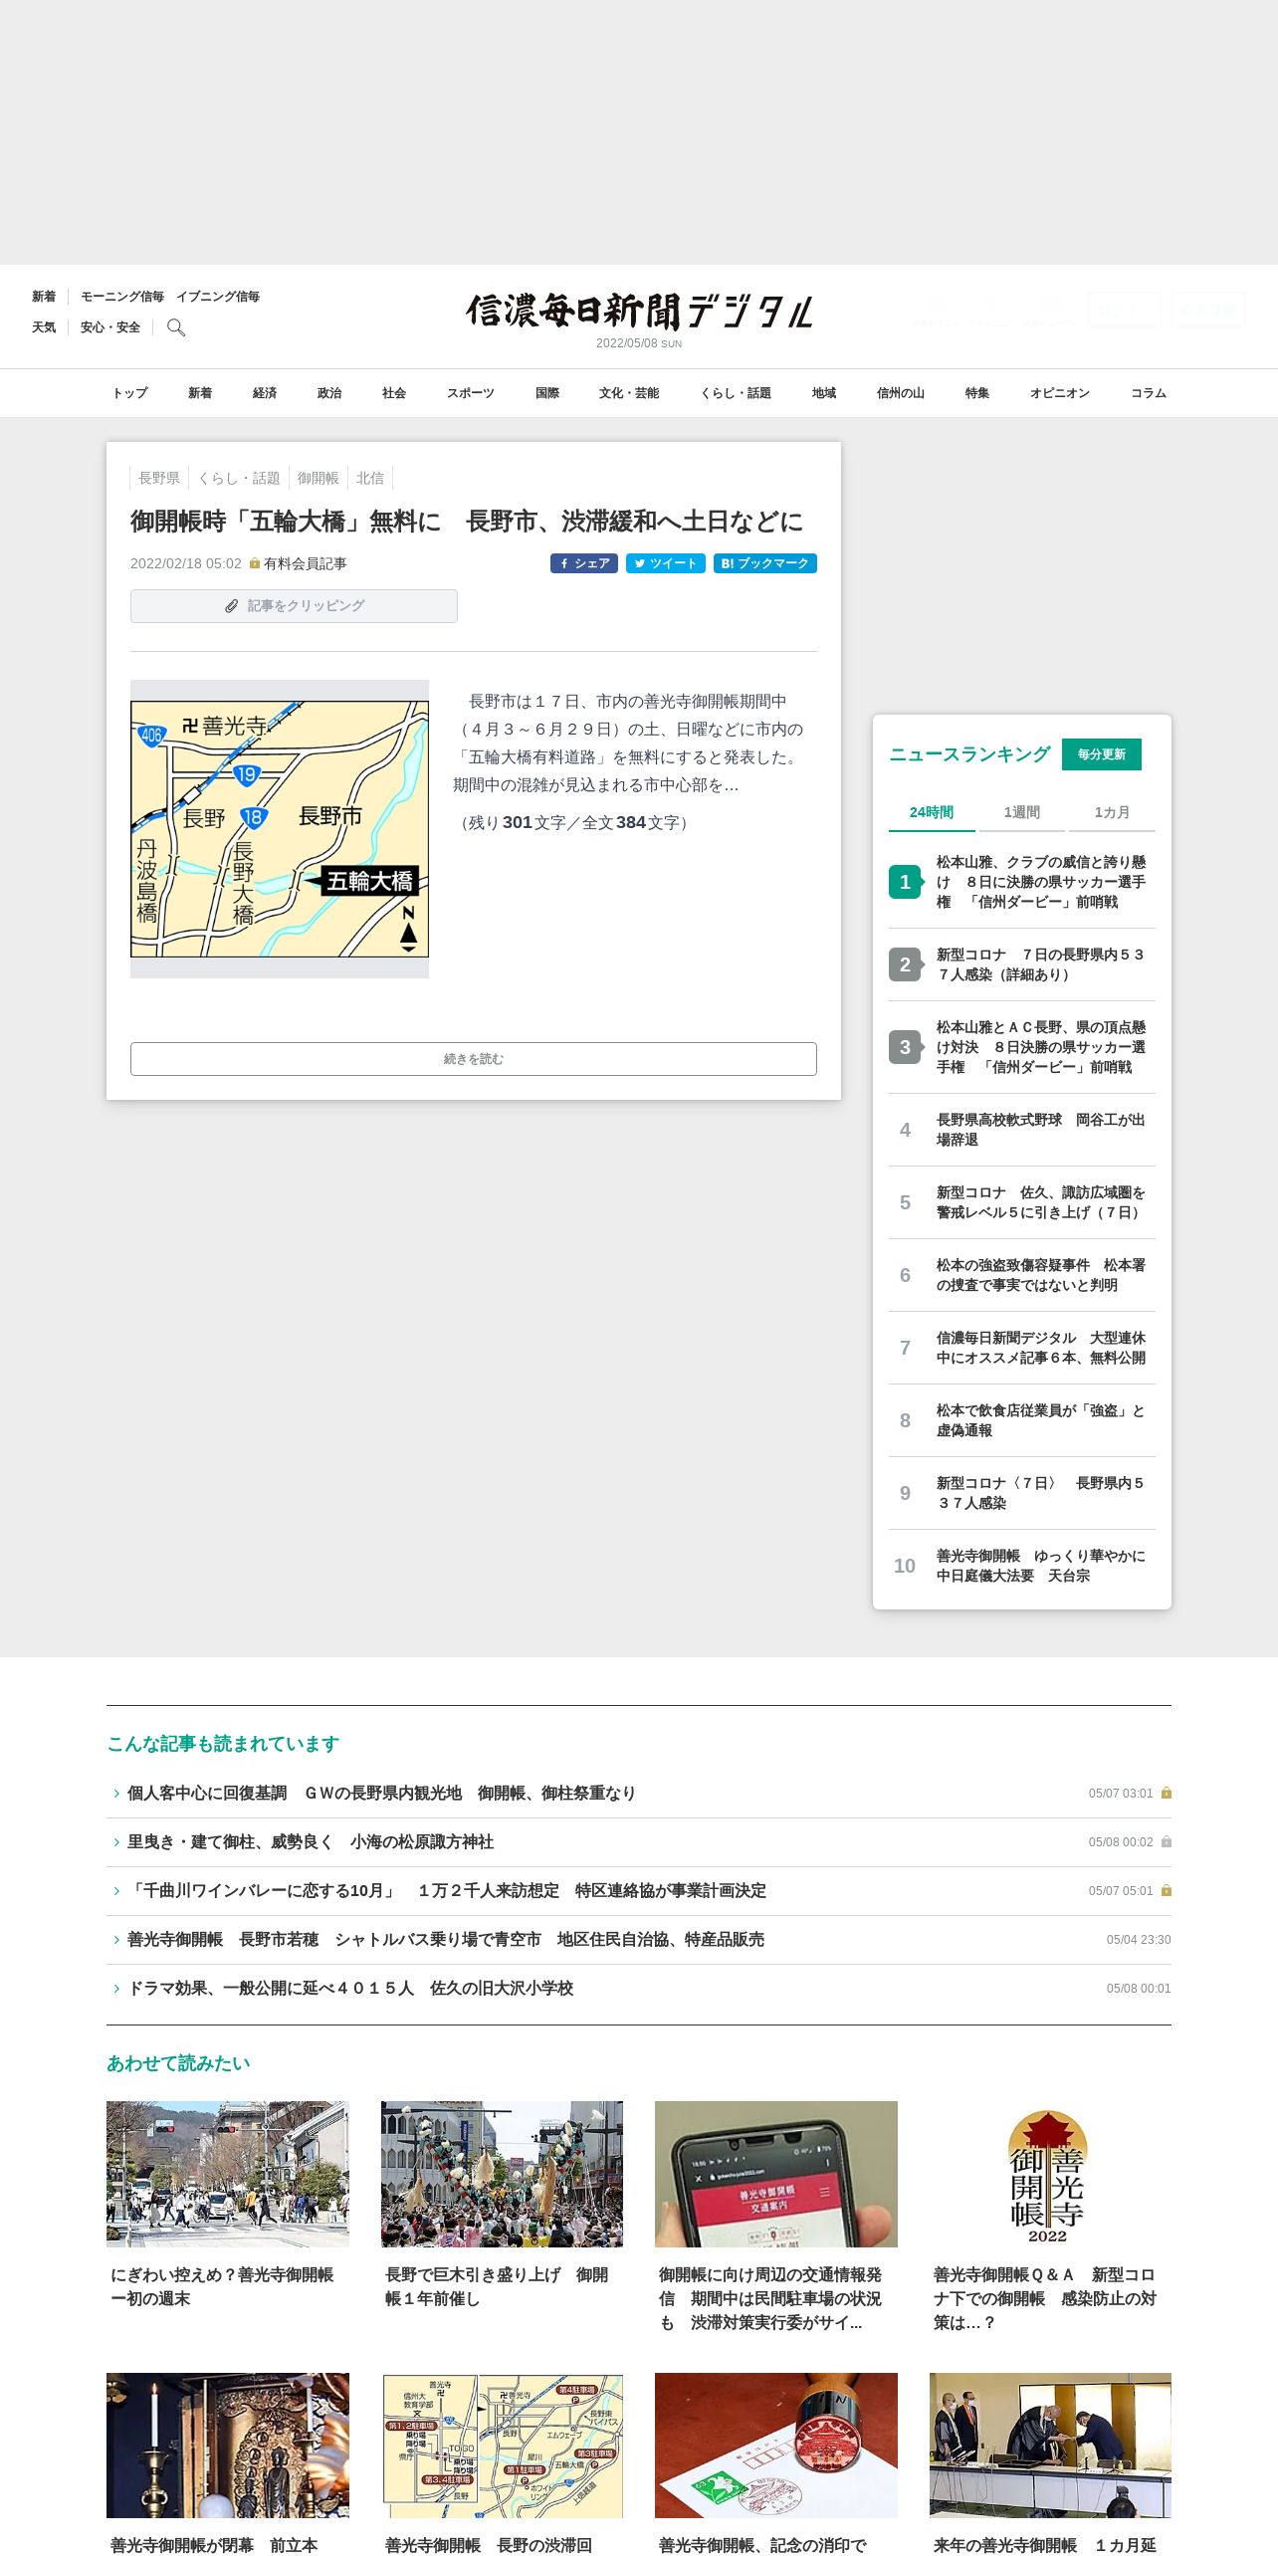The width and height of the screenshot is (1278, 2556).
Task: Open 善光寺御開帳が閉幕 candle photo
Action: [x=228, y=2446]
